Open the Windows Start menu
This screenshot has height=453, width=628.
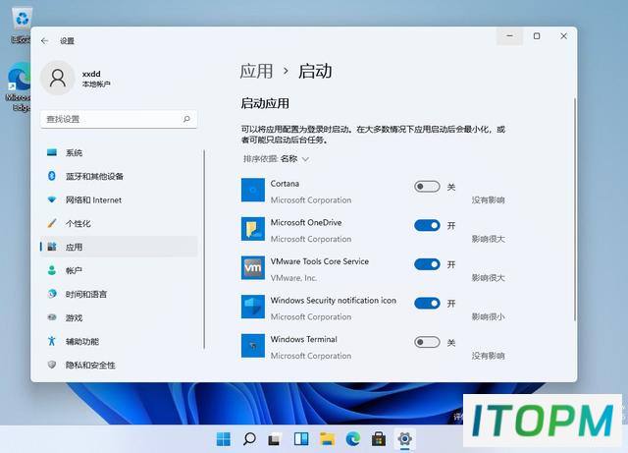[224, 439]
